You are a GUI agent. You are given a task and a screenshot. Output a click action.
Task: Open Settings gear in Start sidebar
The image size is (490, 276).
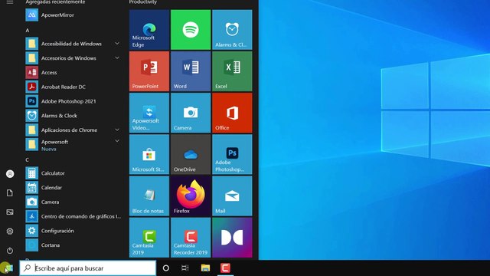[x=10, y=232]
